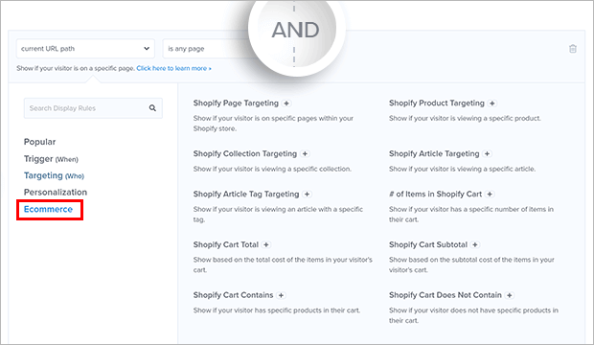Add the Shopify Cart Subtotal plus icon
Viewport: 594px width, 345px height.
point(475,244)
